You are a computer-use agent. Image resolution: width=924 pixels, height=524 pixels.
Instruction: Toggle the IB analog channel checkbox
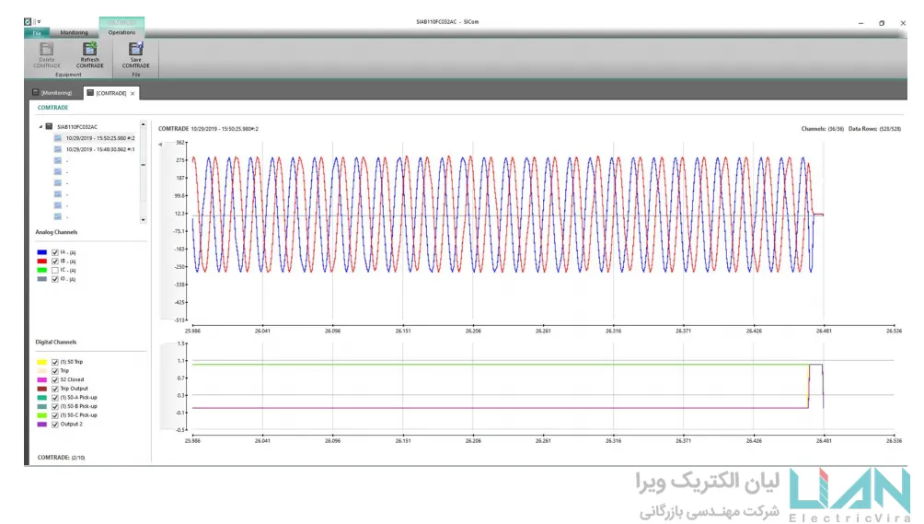[x=55, y=262]
